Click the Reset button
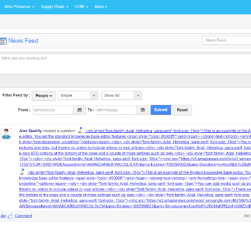Screen dimensions: 251x251 point(182,110)
